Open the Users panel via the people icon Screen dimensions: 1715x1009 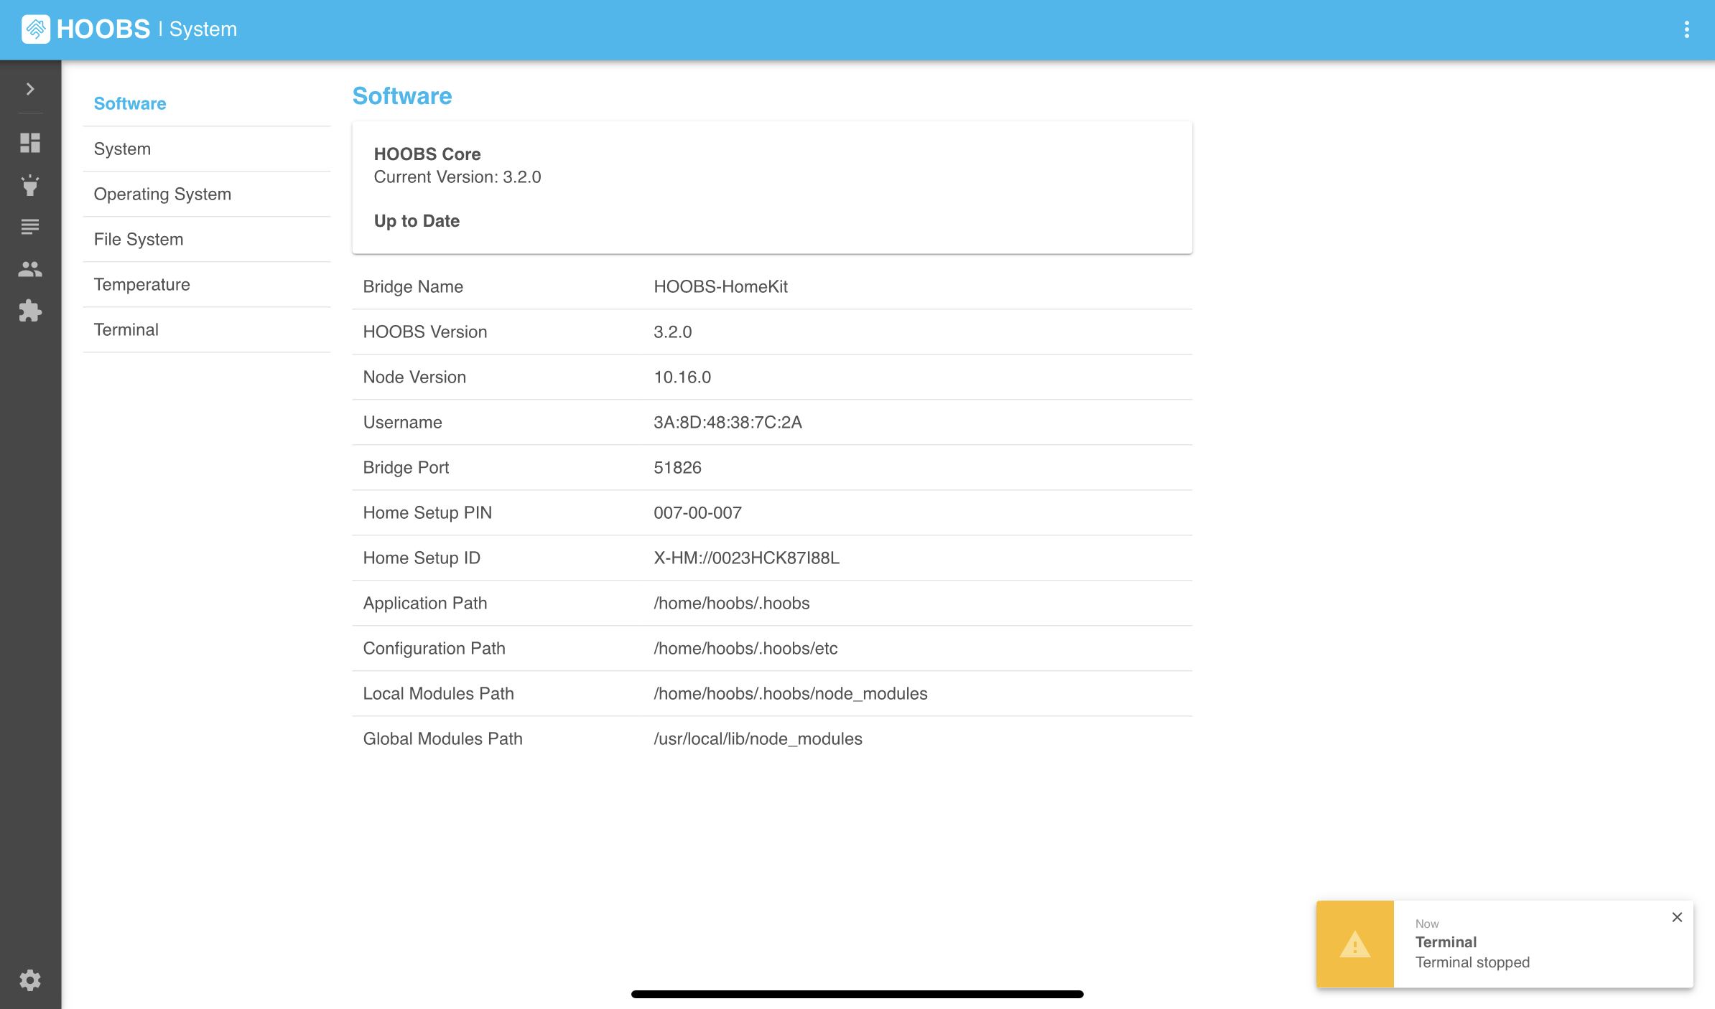[x=30, y=269]
